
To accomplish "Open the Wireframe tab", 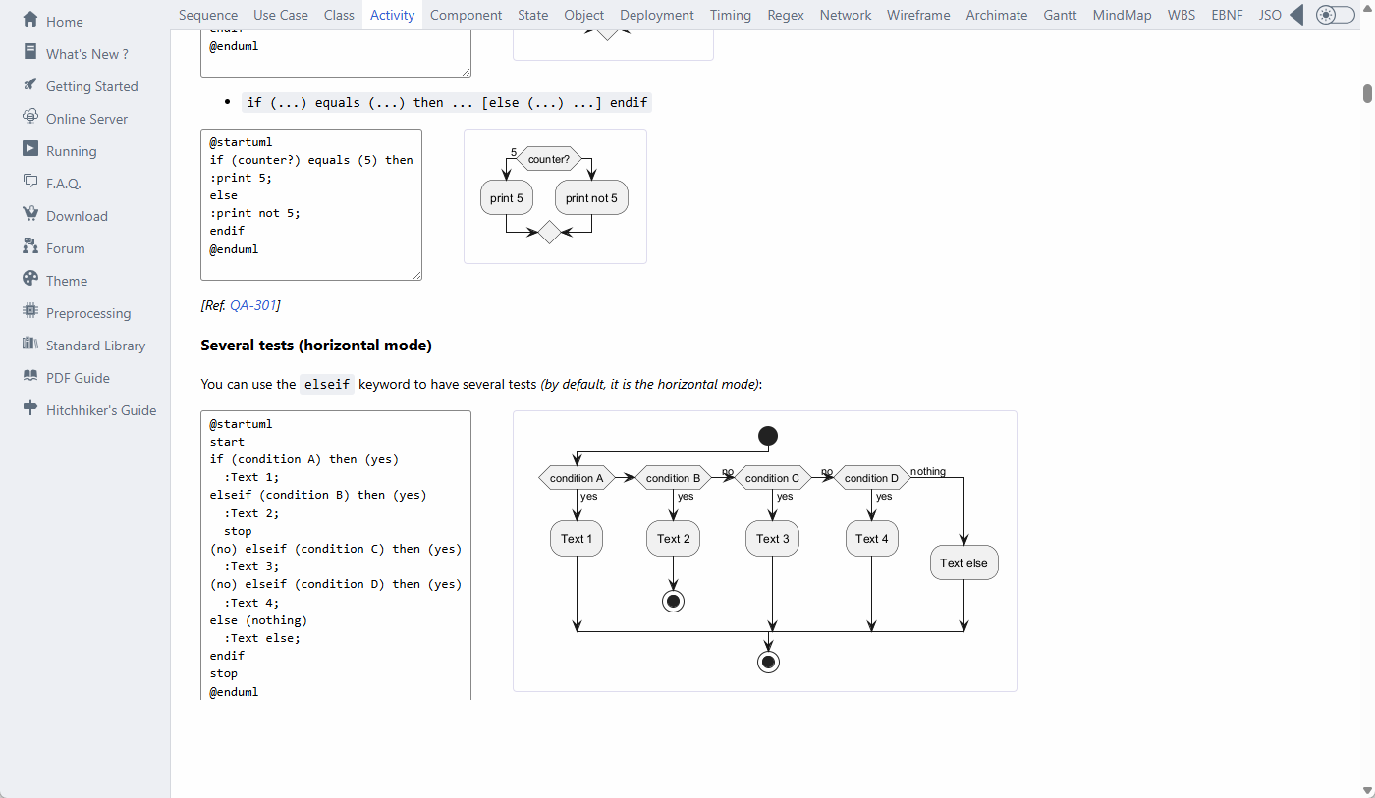I will click(x=918, y=15).
